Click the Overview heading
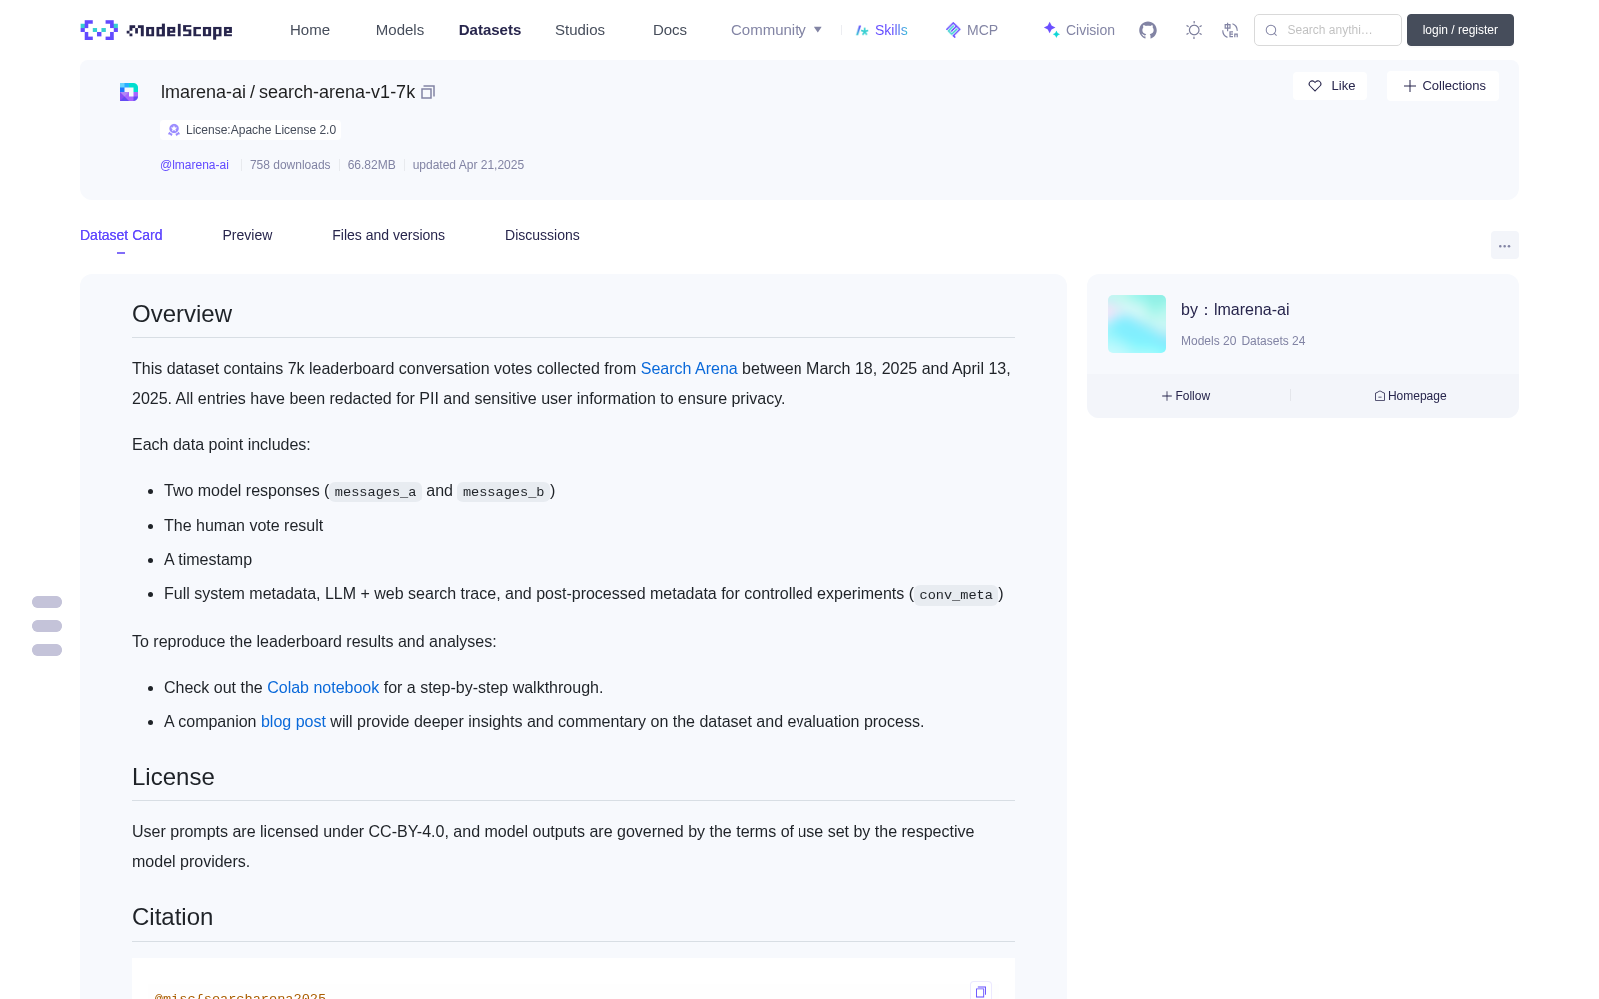 [x=182, y=314]
